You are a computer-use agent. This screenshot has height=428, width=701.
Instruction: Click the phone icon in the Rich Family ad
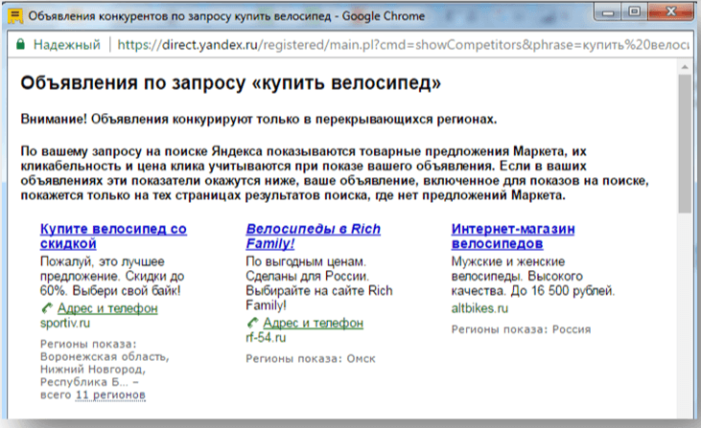[252, 323]
